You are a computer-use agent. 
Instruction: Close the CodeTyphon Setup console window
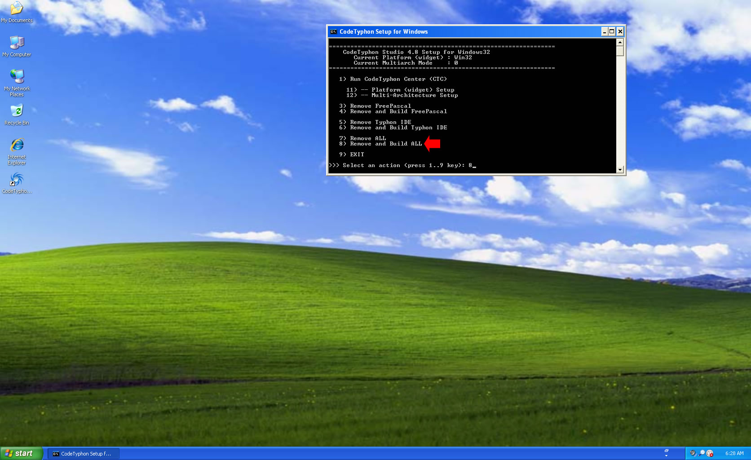(620, 31)
